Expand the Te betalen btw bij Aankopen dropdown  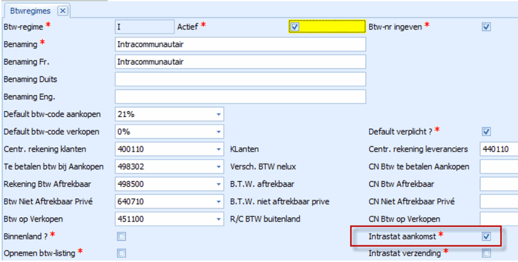coord(218,167)
